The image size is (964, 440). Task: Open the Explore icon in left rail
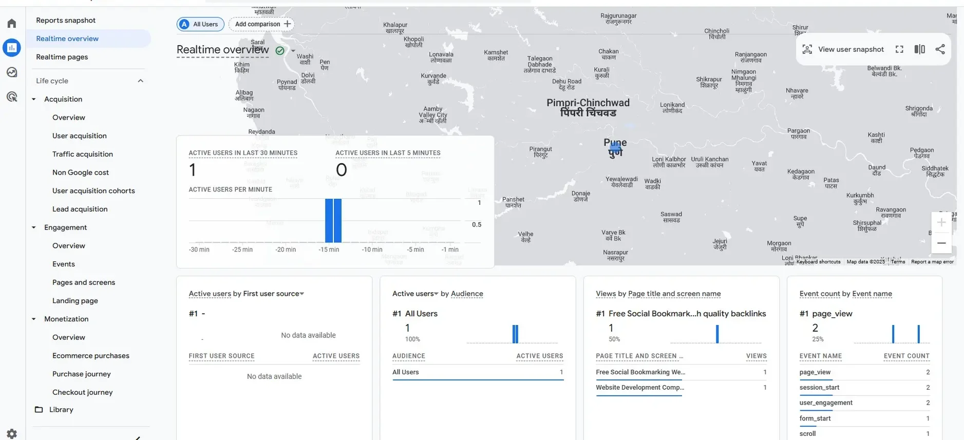point(12,72)
